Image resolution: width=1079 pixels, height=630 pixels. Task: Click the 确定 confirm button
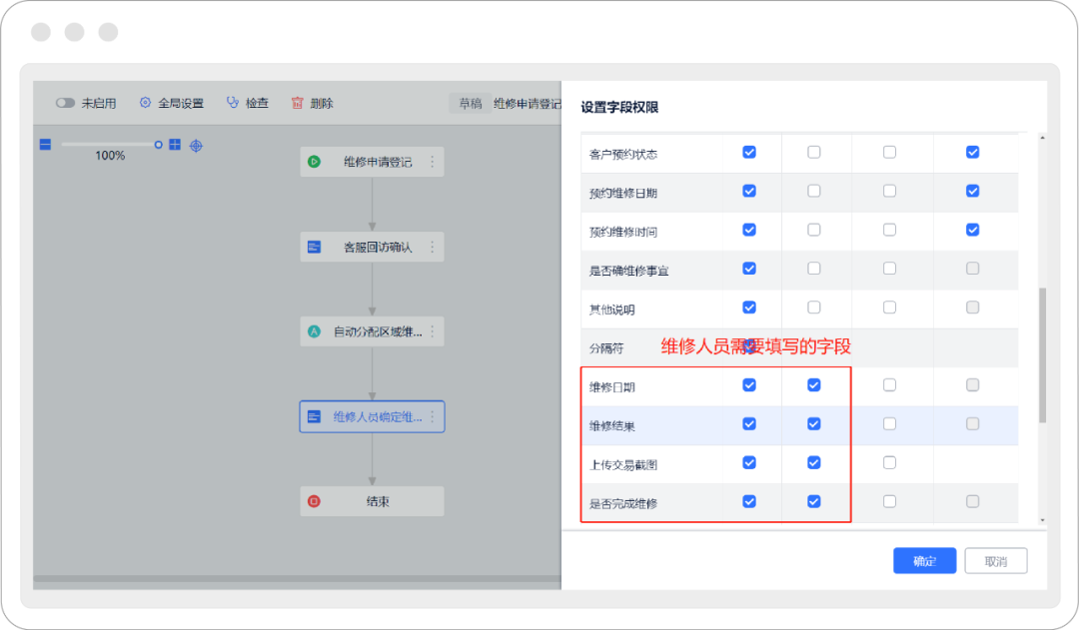[924, 561]
